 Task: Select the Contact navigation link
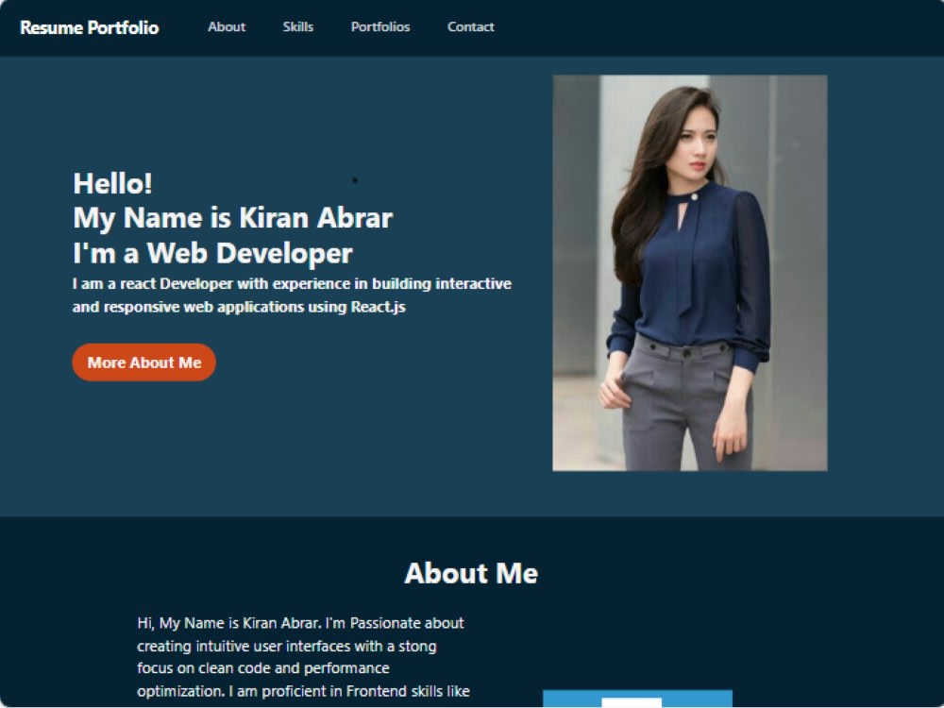coord(470,27)
